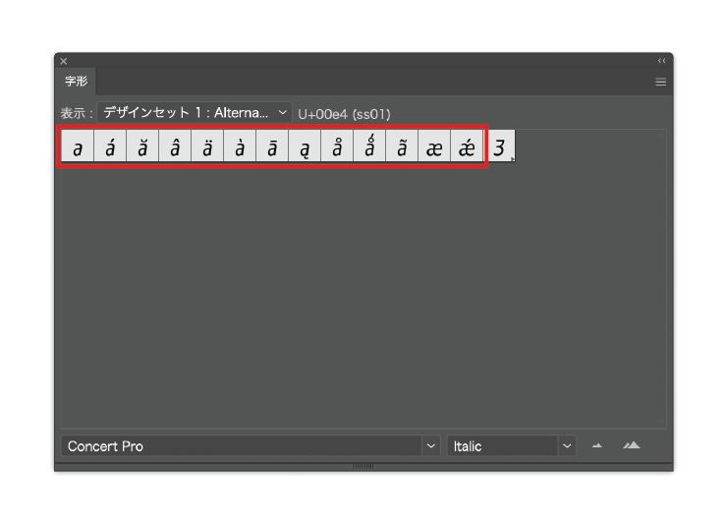Image resolution: width=726 pixels, height=528 pixels.
Task: Zoom in glyph display with large mountains
Action: [632, 446]
